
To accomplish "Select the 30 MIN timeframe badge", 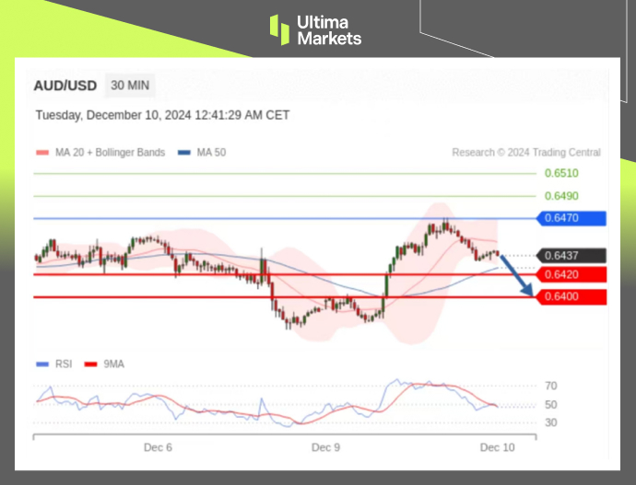I will click(130, 86).
